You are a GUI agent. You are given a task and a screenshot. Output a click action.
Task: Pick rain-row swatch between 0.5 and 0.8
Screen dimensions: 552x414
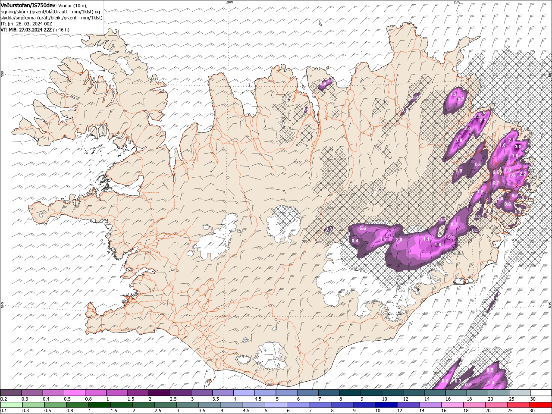[55, 405]
